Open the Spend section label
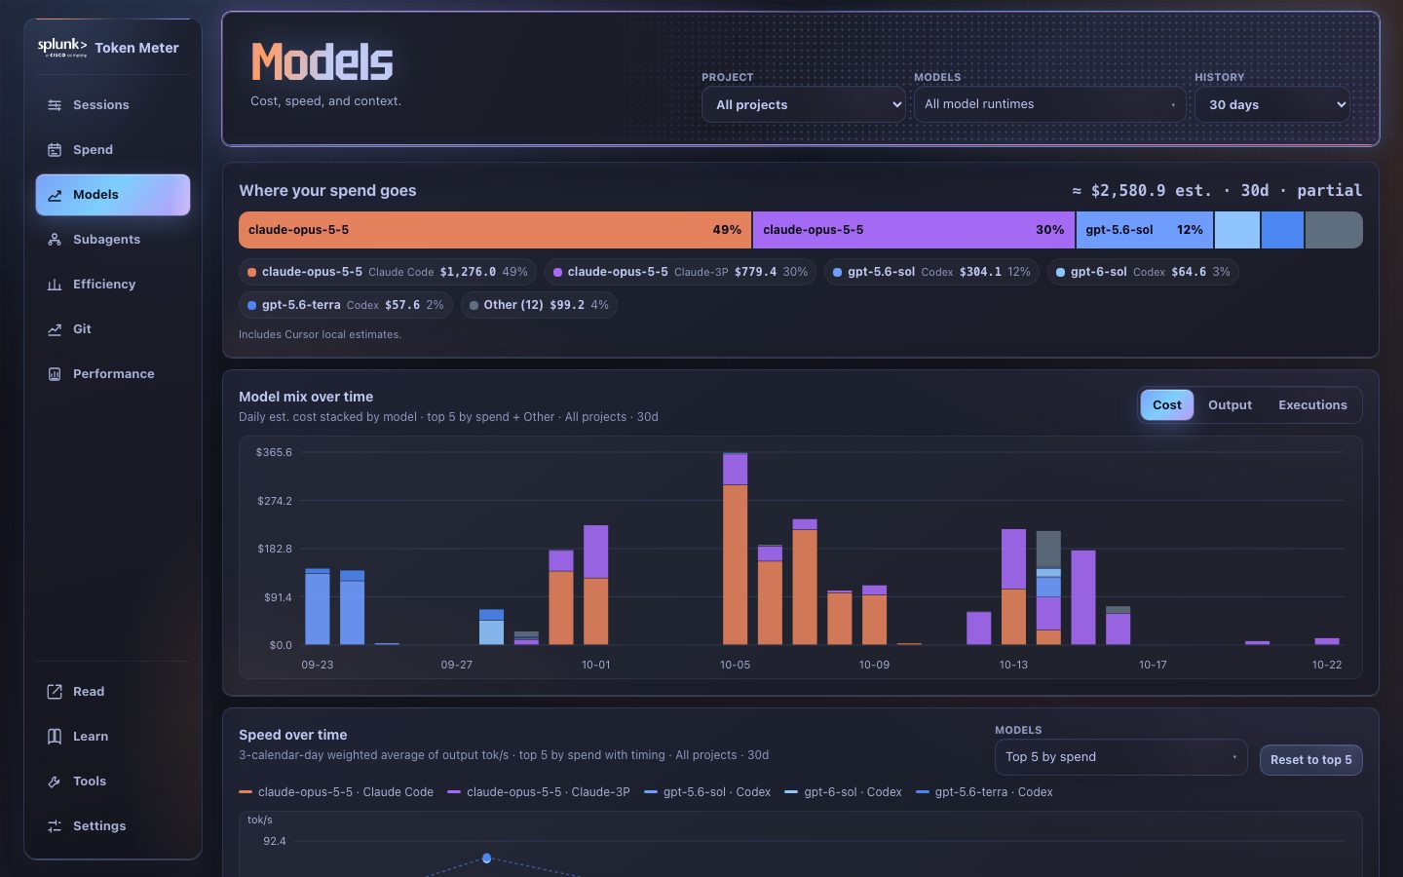 [x=93, y=150]
